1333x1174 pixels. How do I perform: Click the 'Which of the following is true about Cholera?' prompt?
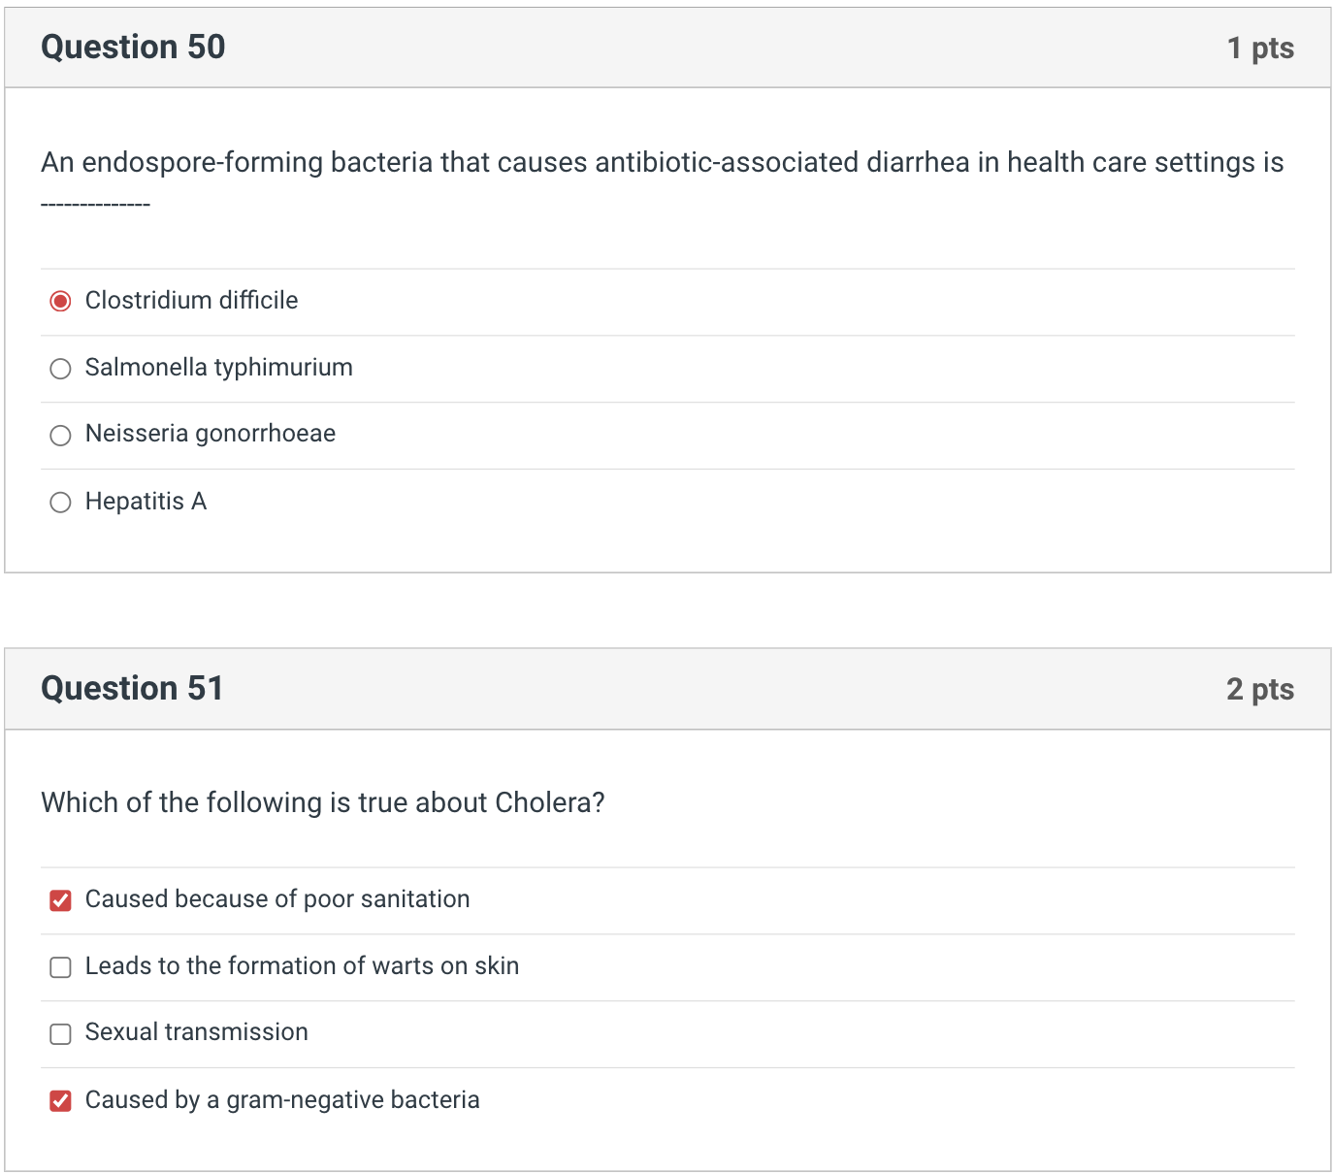click(x=322, y=803)
